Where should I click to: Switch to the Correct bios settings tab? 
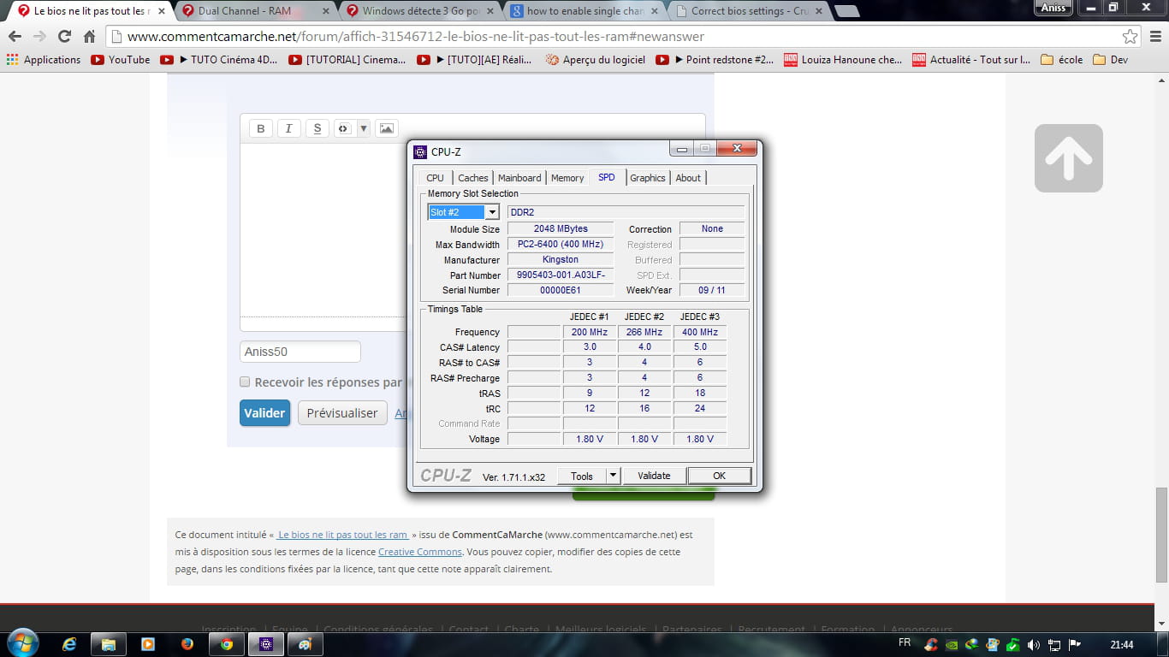748,11
